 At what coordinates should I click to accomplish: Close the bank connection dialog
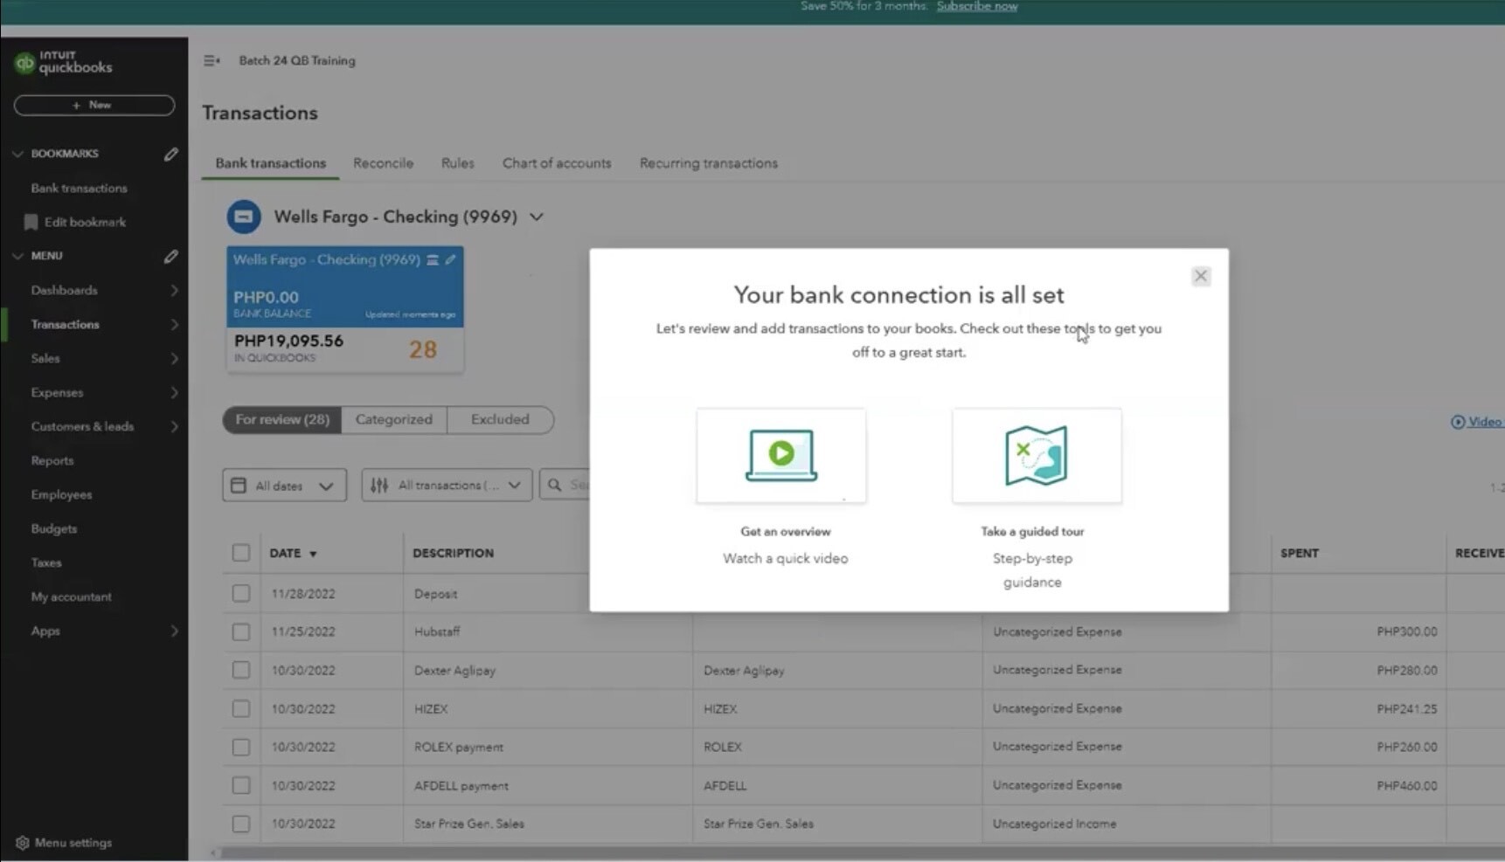click(x=1201, y=276)
